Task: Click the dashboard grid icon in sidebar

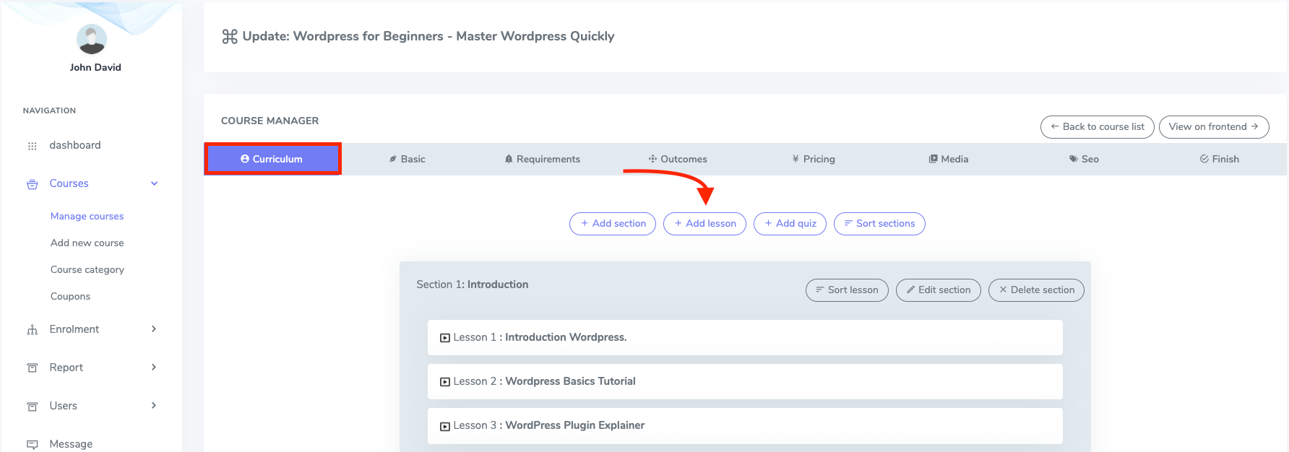Action: click(32, 146)
